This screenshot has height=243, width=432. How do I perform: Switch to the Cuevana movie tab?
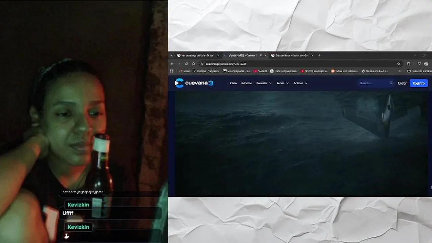pyautogui.click(x=245, y=55)
